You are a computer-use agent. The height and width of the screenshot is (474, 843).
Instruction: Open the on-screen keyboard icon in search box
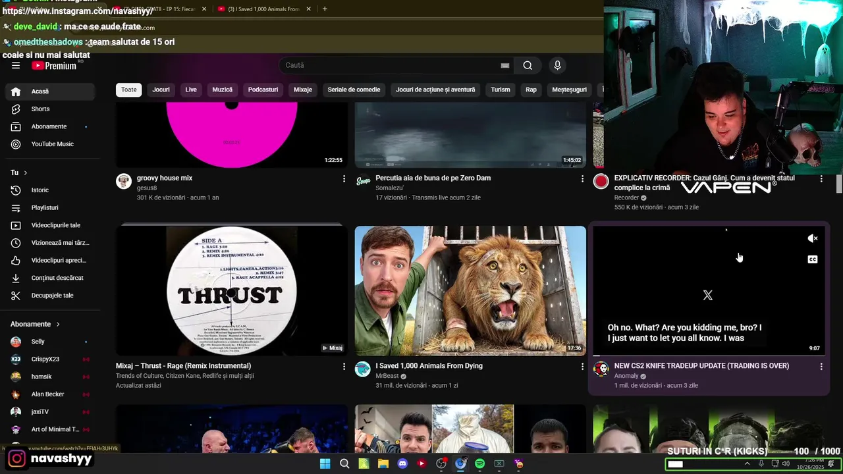505,65
